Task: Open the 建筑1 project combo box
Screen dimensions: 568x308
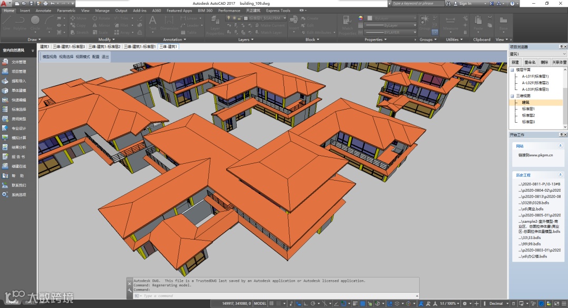Action: pyautogui.click(x=538, y=54)
